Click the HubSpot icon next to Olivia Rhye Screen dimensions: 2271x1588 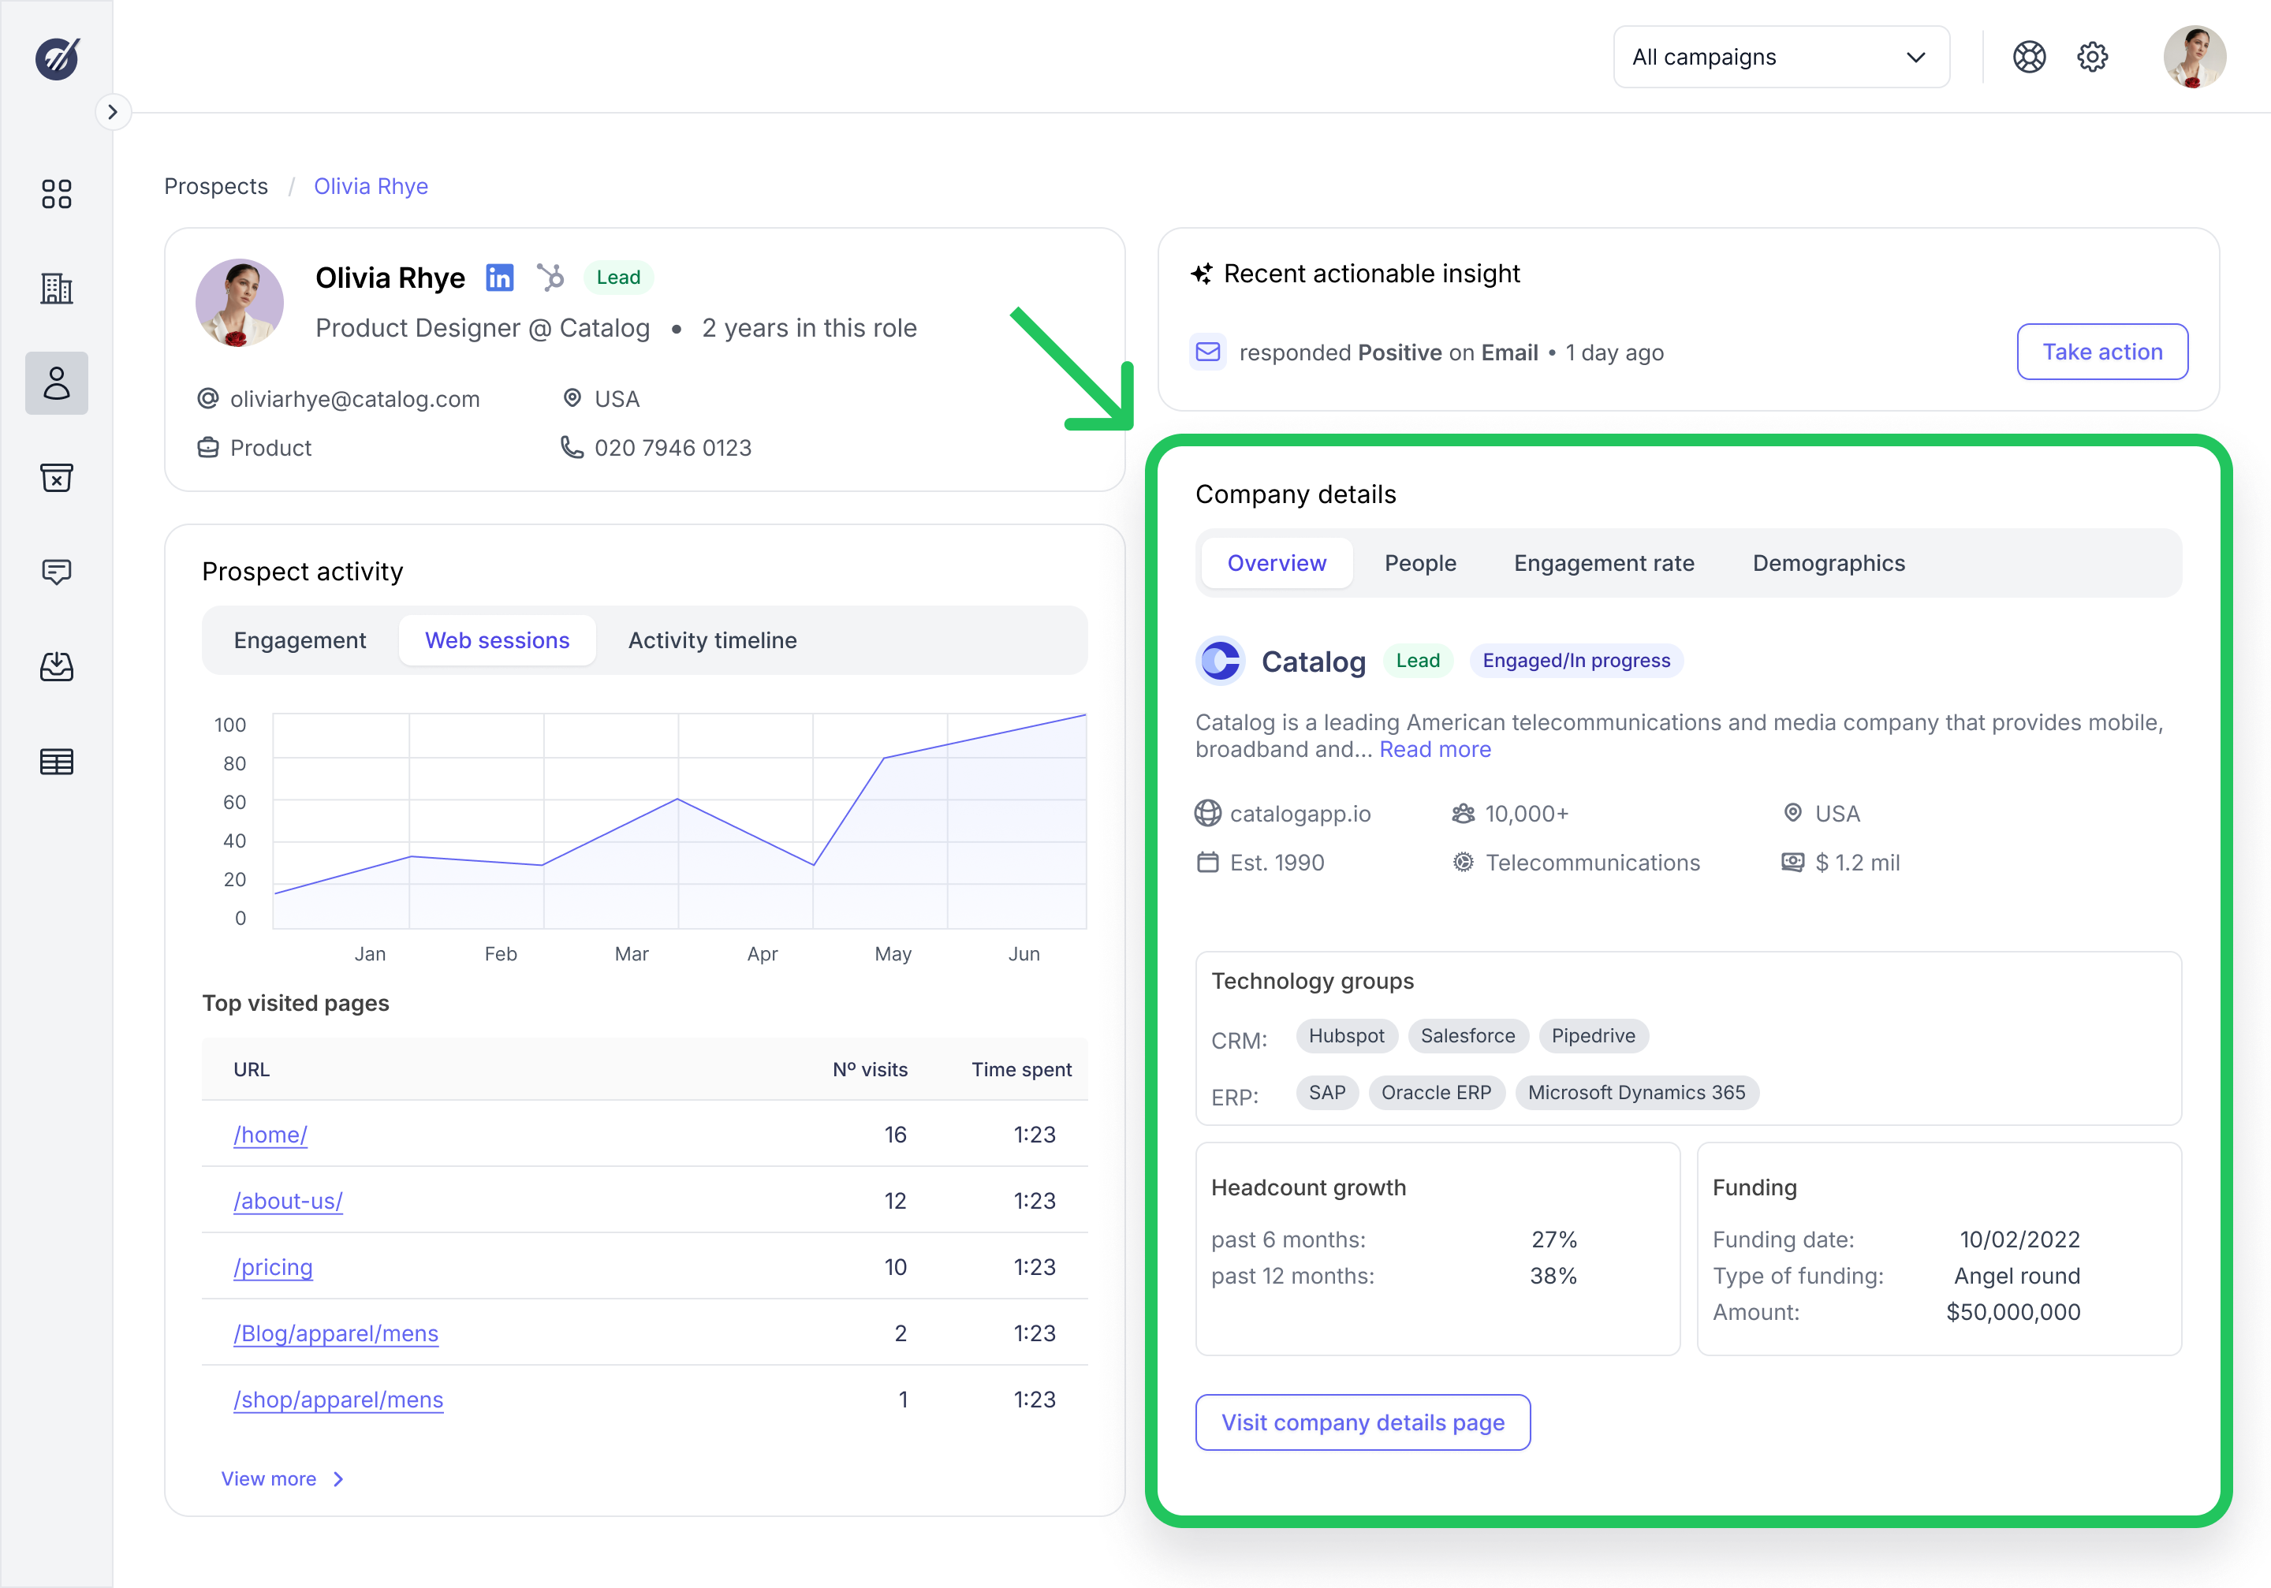pos(551,277)
